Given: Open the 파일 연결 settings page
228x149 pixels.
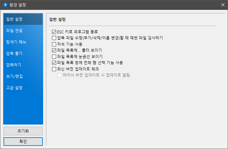Looking at the screenshot, I should click(x=23, y=30).
